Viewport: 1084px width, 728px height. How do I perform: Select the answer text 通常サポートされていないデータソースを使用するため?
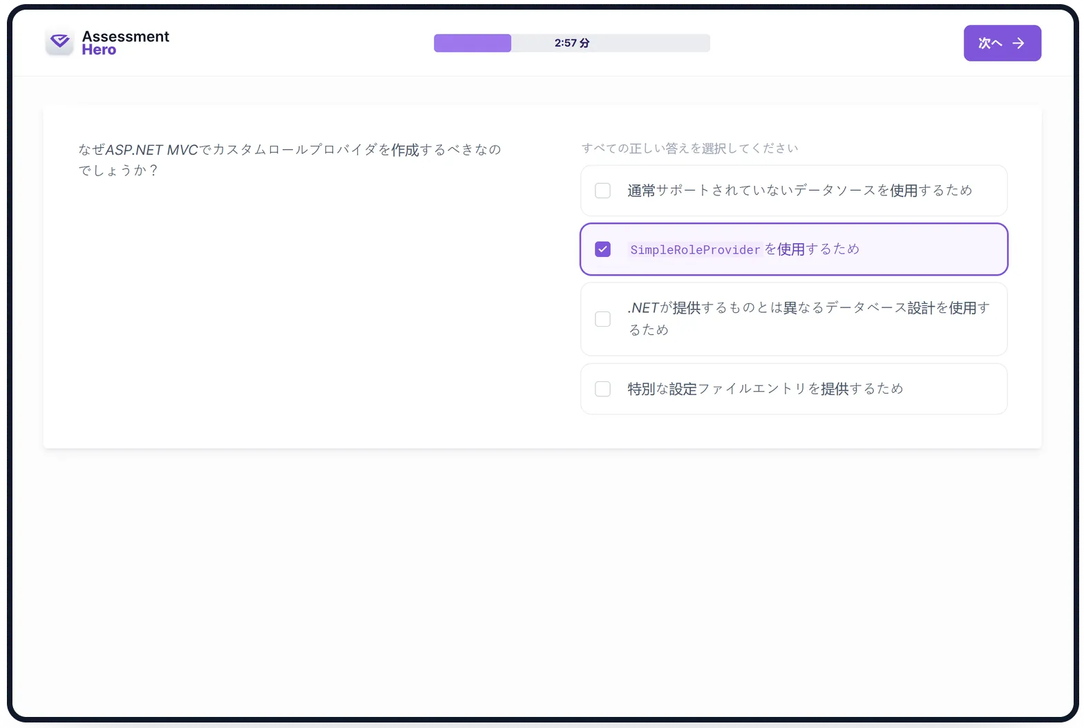tap(799, 191)
